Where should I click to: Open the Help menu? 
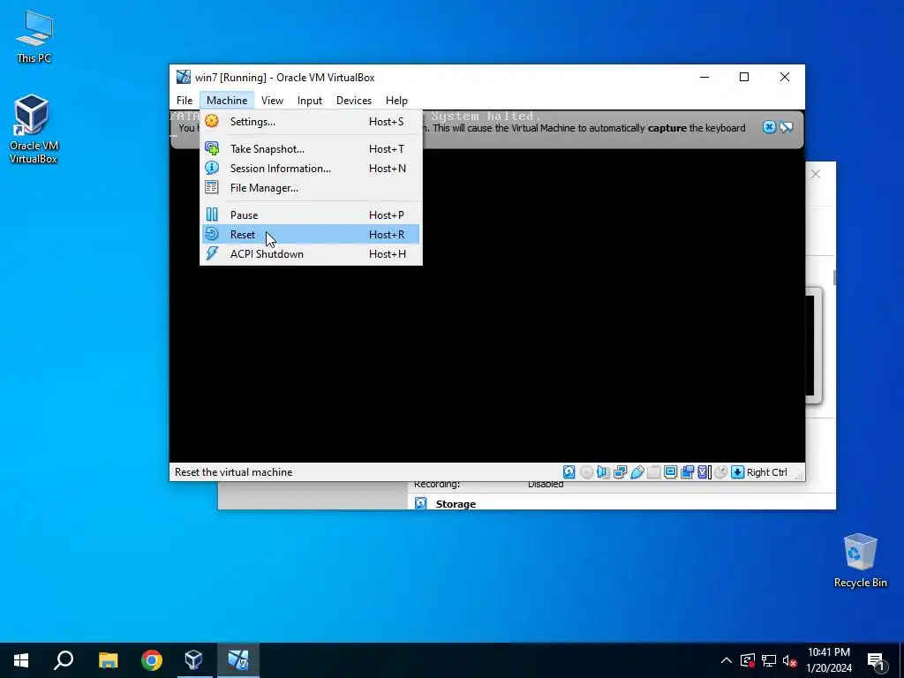tap(396, 101)
